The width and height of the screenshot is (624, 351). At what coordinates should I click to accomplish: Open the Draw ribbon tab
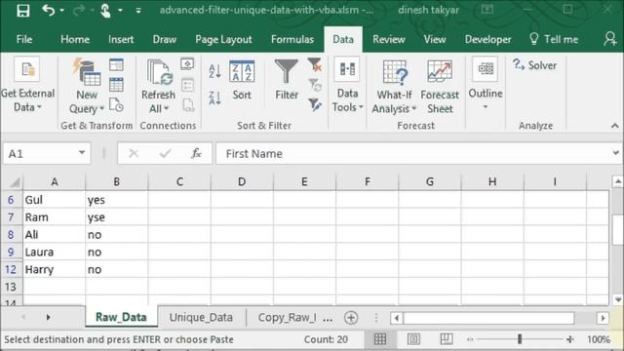click(x=165, y=39)
